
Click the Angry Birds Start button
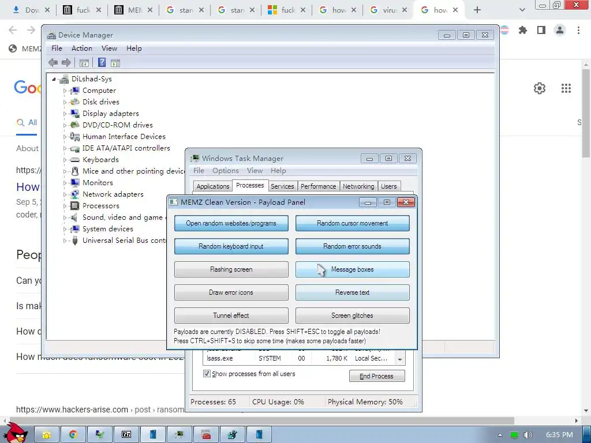tap(16, 433)
